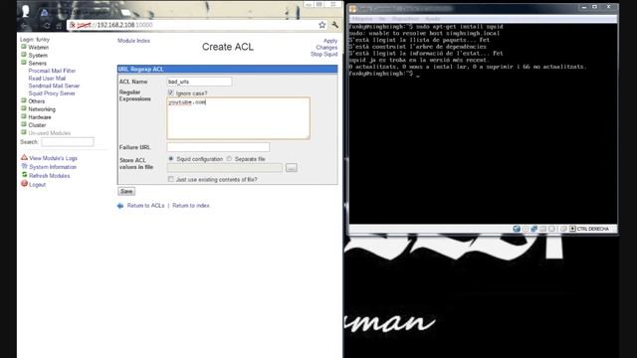The image size is (637, 358).
Task: Click the Failure URL input field
Action: pyautogui.click(x=218, y=147)
